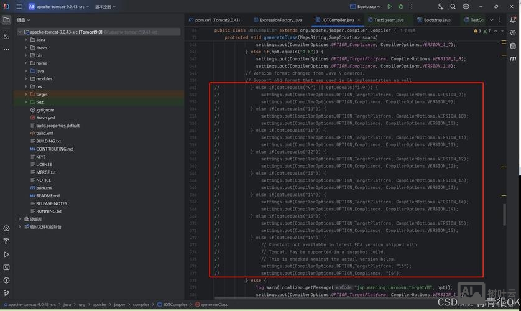Open the Git version control tool window

(6, 293)
